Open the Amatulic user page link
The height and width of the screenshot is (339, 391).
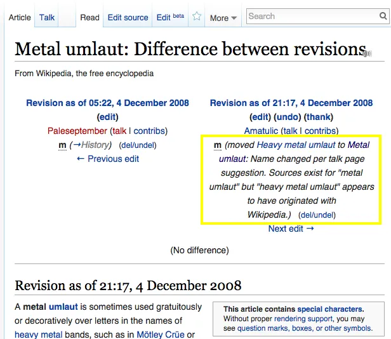click(261, 131)
